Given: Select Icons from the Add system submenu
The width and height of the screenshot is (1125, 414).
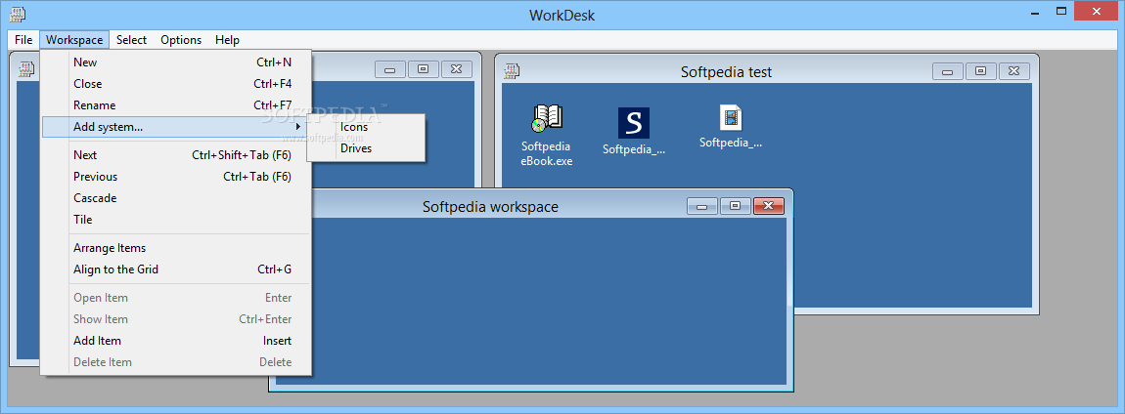Looking at the screenshot, I should click(367, 128).
